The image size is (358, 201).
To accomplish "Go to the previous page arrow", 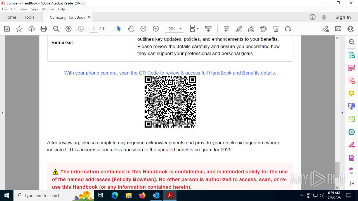I will point(69,29).
